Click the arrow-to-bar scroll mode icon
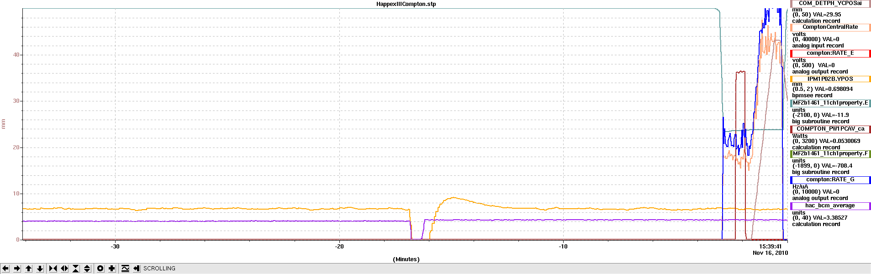 pyautogui.click(x=137, y=269)
